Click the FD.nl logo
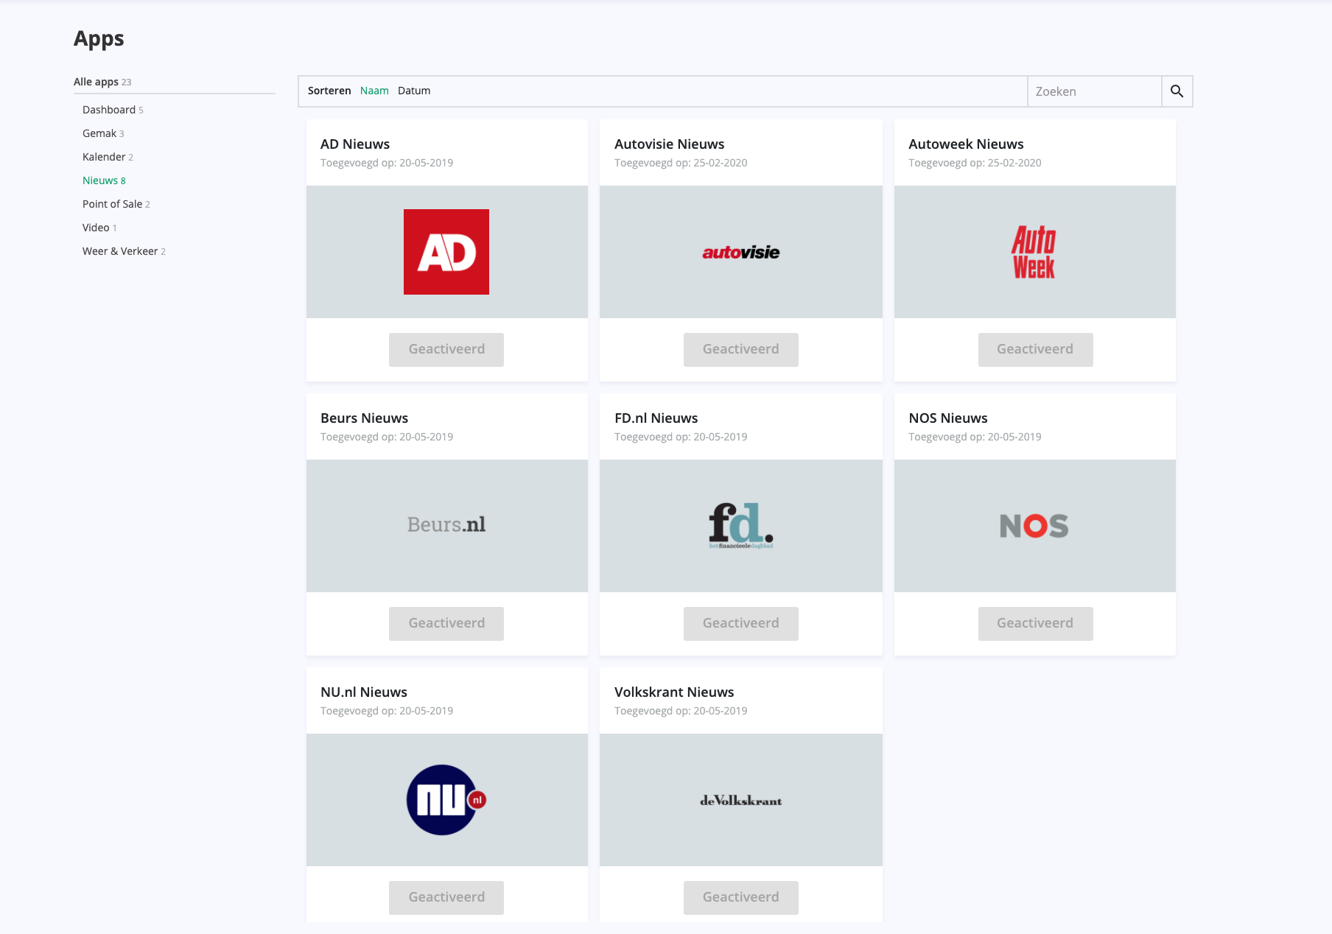This screenshot has width=1332, height=934. [x=740, y=525]
